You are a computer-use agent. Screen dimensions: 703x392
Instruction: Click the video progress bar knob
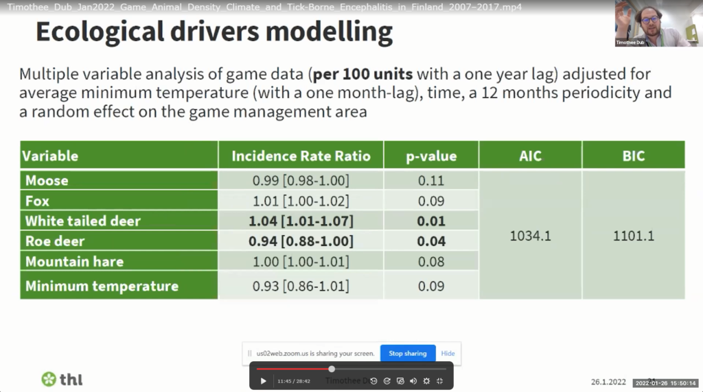tap(332, 369)
